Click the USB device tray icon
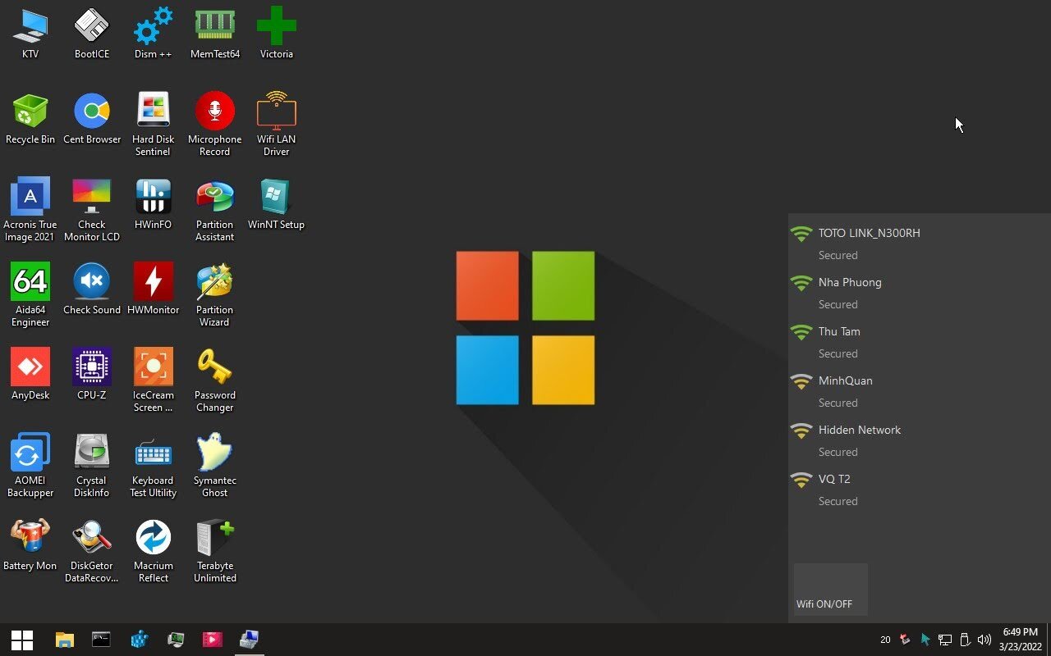1051x656 pixels. pyautogui.click(x=965, y=640)
